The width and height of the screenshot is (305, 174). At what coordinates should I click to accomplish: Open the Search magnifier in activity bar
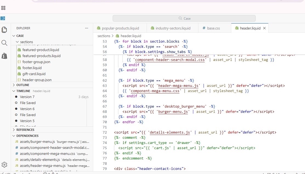pyautogui.click(x=4, y=43)
